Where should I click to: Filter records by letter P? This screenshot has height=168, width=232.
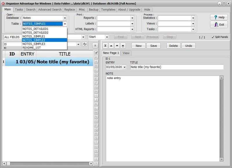click(x=96, y=125)
